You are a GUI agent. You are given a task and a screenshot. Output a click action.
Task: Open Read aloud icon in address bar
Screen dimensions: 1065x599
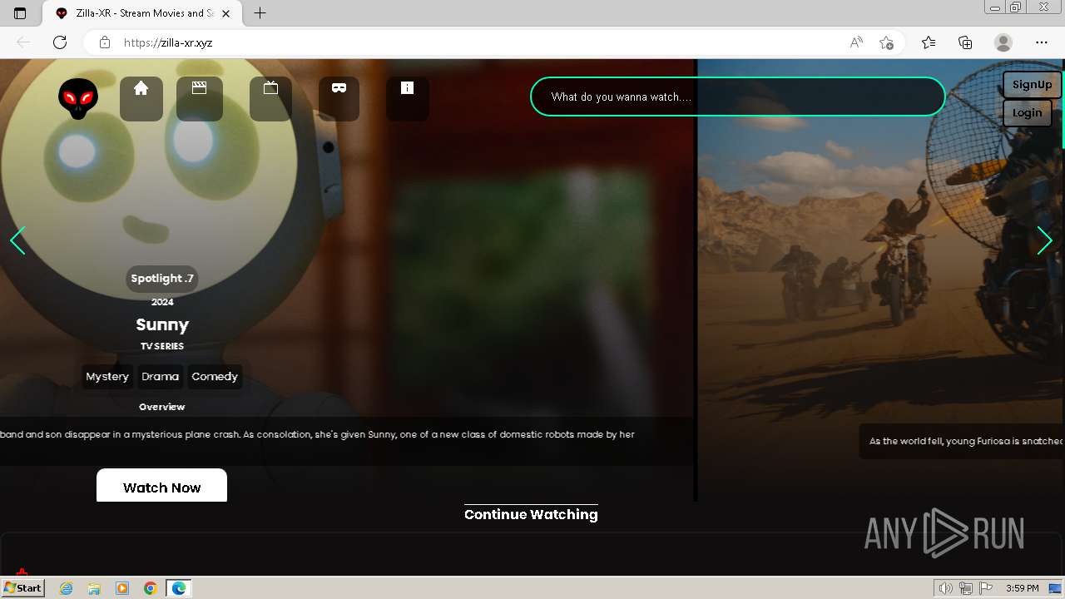(856, 42)
